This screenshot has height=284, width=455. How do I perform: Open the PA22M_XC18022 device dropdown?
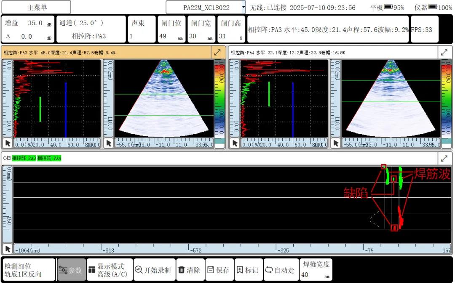pyautogui.click(x=206, y=8)
